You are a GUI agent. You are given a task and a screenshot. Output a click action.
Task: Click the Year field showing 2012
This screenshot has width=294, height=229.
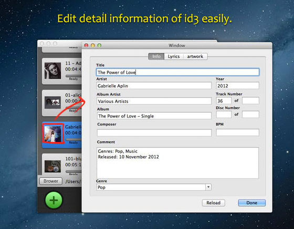pyautogui.click(x=237, y=86)
